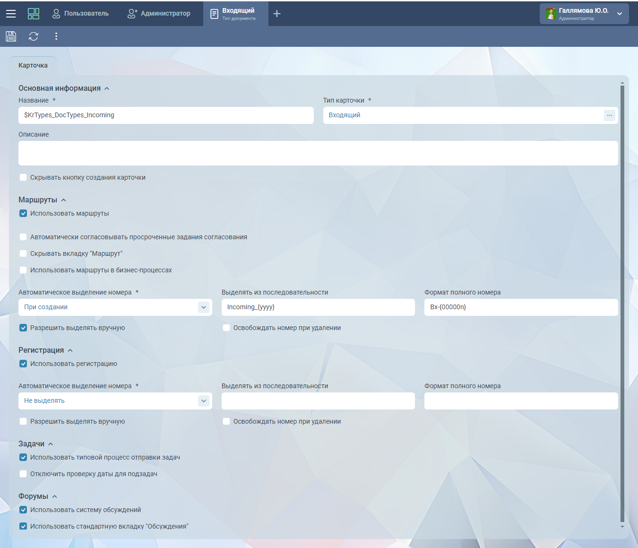Switch to the Администратор workspace tab
638x548 pixels.
[x=159, y=14]
